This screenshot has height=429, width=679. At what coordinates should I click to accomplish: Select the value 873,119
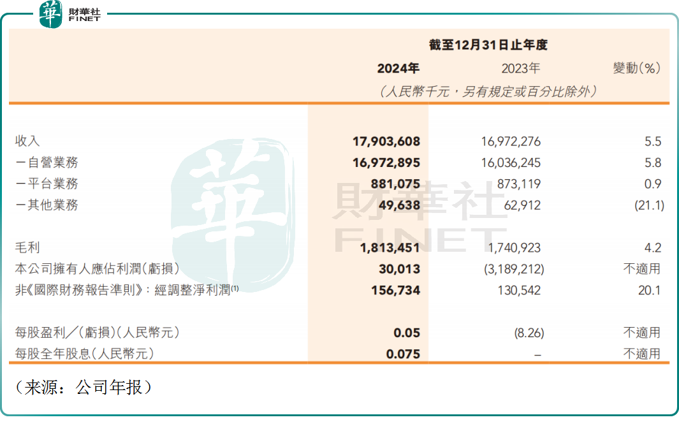pos(519,184)
